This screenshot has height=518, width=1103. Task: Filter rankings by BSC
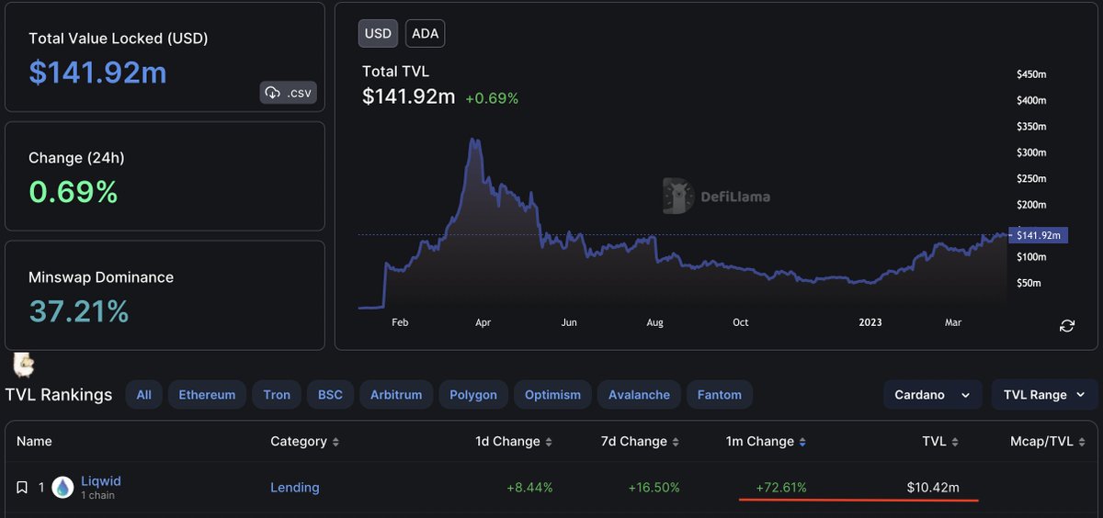[330, 395]
